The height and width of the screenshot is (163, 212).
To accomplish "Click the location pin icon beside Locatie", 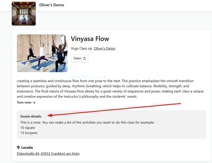I will coord(18,147).
